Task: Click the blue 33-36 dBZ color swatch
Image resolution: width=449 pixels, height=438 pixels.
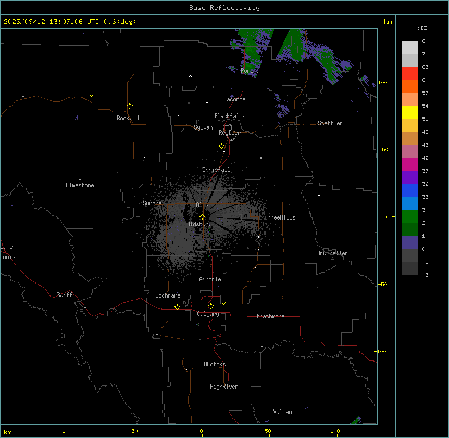Action: click(409, 190)
